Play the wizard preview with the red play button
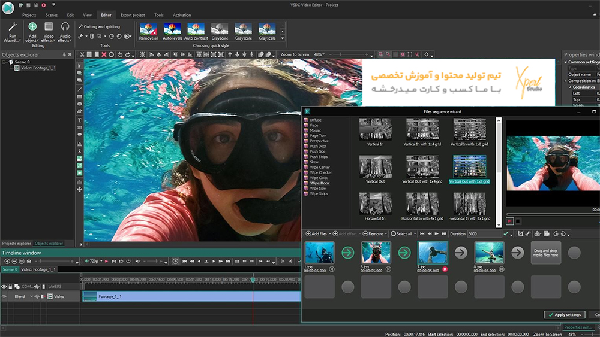600x337 pixels. [x=509, y=221]
